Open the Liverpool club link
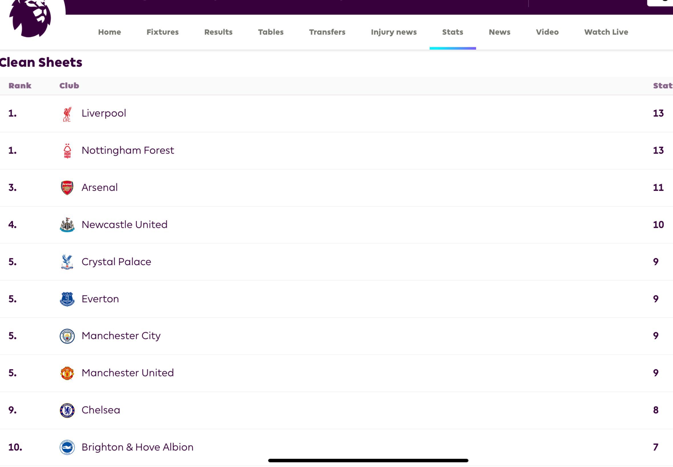Image resolution: width=673 pixels, height=467 pixels. point(104,113)
